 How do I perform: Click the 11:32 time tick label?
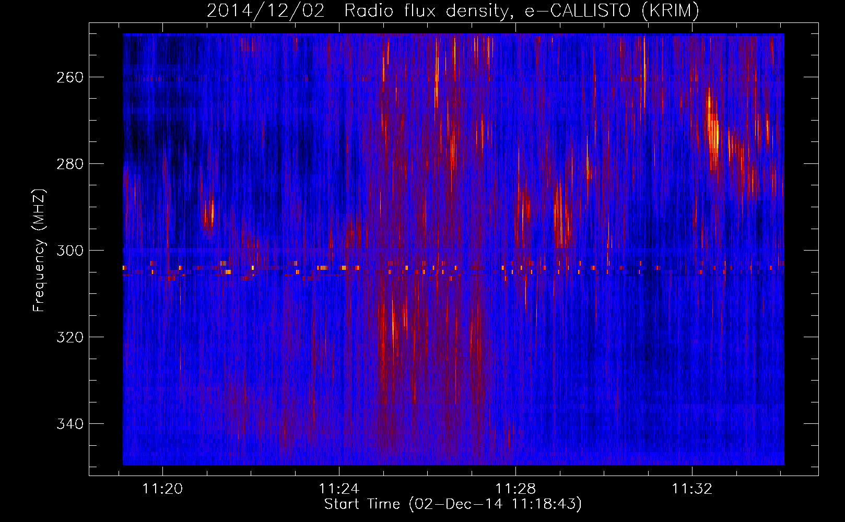pyautogui.click(x=693, y=489)
